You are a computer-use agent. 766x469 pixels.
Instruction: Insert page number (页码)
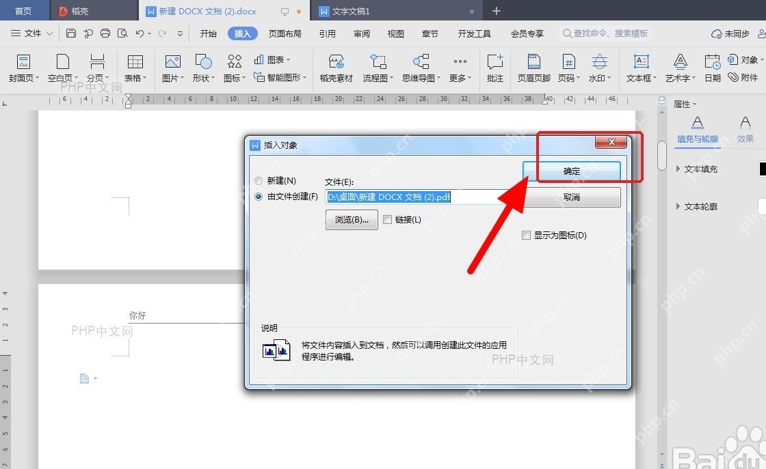tap(568, 68)
